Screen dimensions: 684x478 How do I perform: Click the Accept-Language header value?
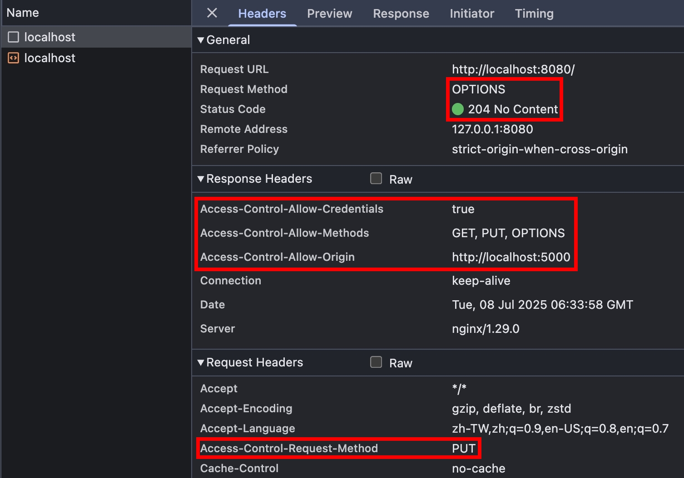point(560,429)
